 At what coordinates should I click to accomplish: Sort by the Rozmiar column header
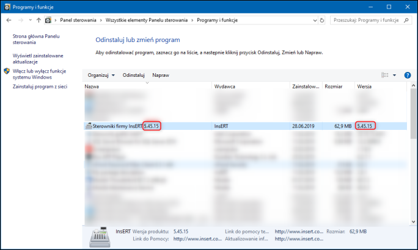click(338, 86)
